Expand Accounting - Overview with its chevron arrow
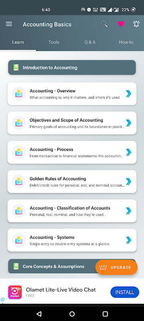The width and height of the screenshot is (144, 321). [x=128, y=94]
